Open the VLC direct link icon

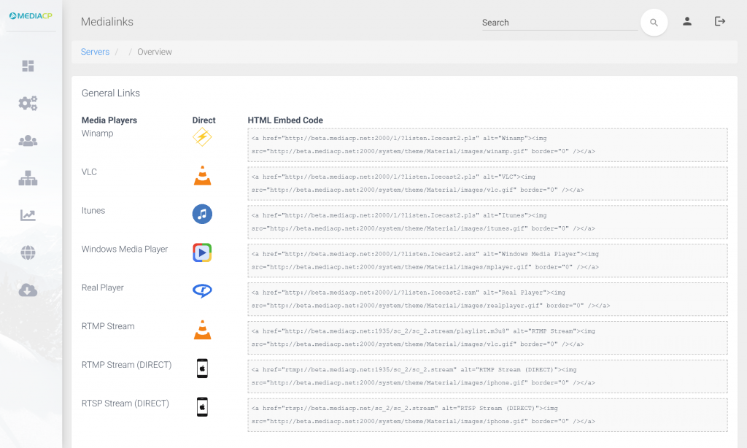(202, 175)
